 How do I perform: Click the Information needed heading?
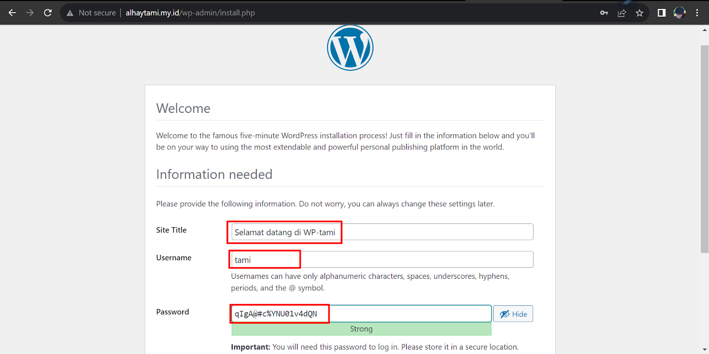[214, 174]
